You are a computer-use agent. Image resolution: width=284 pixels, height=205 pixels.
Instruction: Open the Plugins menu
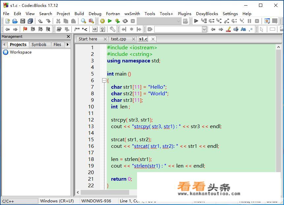(x=185, y=14)
